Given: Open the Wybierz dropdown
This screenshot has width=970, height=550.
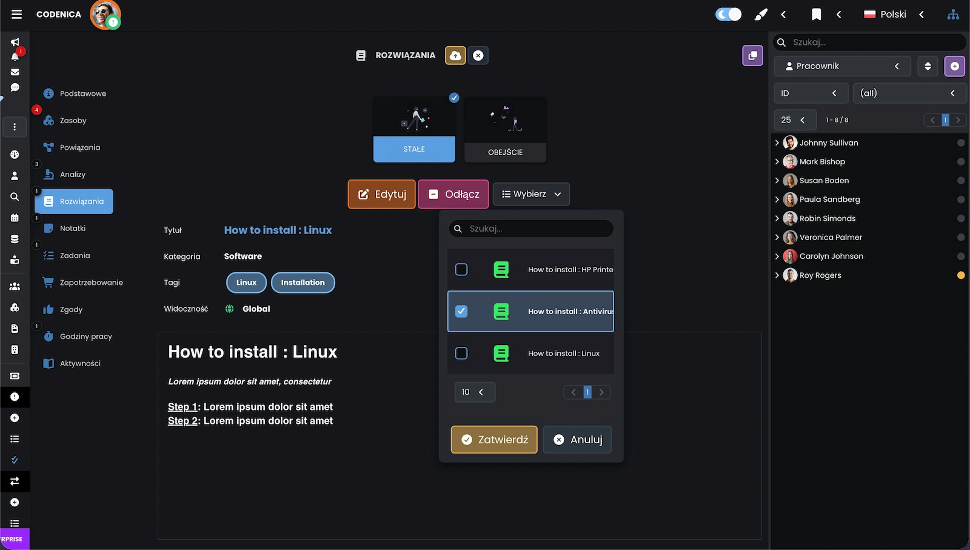Looking at the screenshot, I should pyautogui.click(x=531, y=195).
